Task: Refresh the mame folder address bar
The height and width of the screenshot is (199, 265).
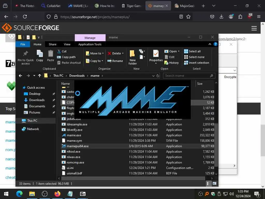Action: click(x=158, y=76)
